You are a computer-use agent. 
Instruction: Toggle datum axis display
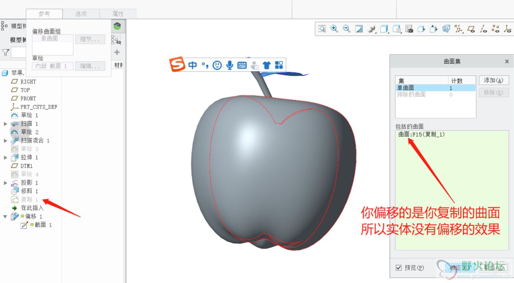pos(484,29)
